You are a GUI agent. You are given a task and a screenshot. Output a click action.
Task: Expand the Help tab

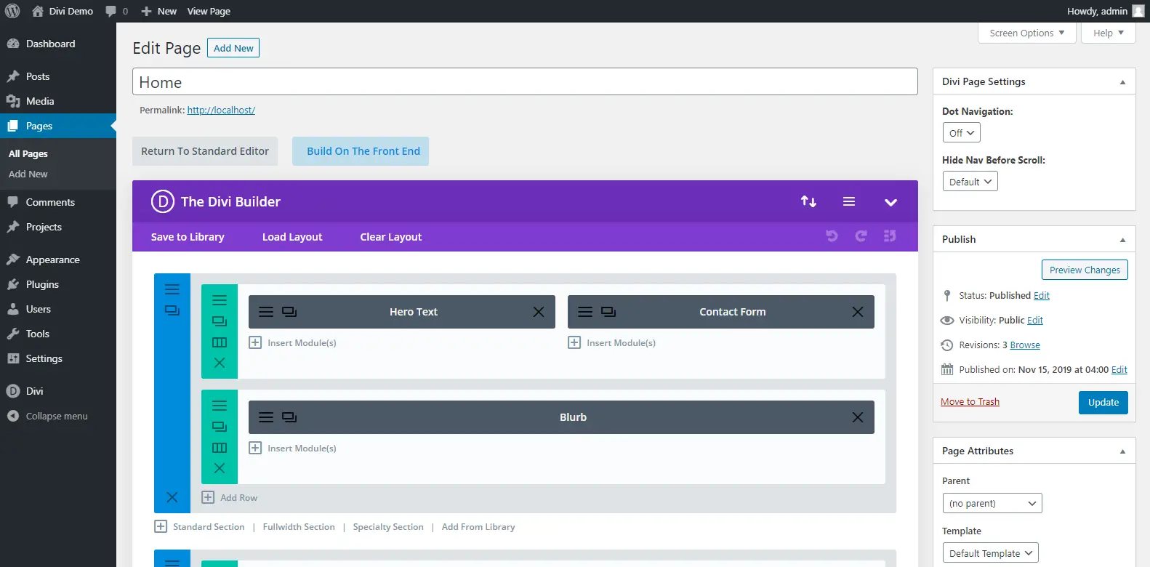point(1109,33)
